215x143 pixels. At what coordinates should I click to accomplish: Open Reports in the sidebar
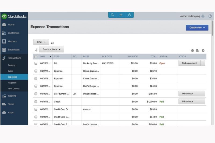point(12,96)
